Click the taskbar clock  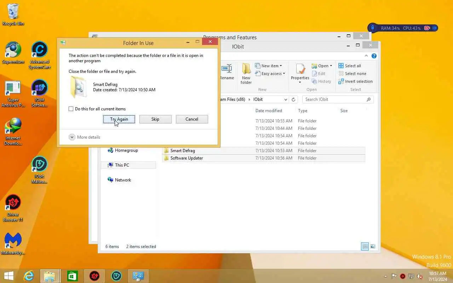click(x=437, y=276)
